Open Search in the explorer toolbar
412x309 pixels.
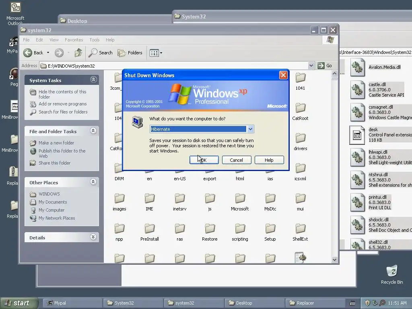pyautogui.click(x=100, y=53)
